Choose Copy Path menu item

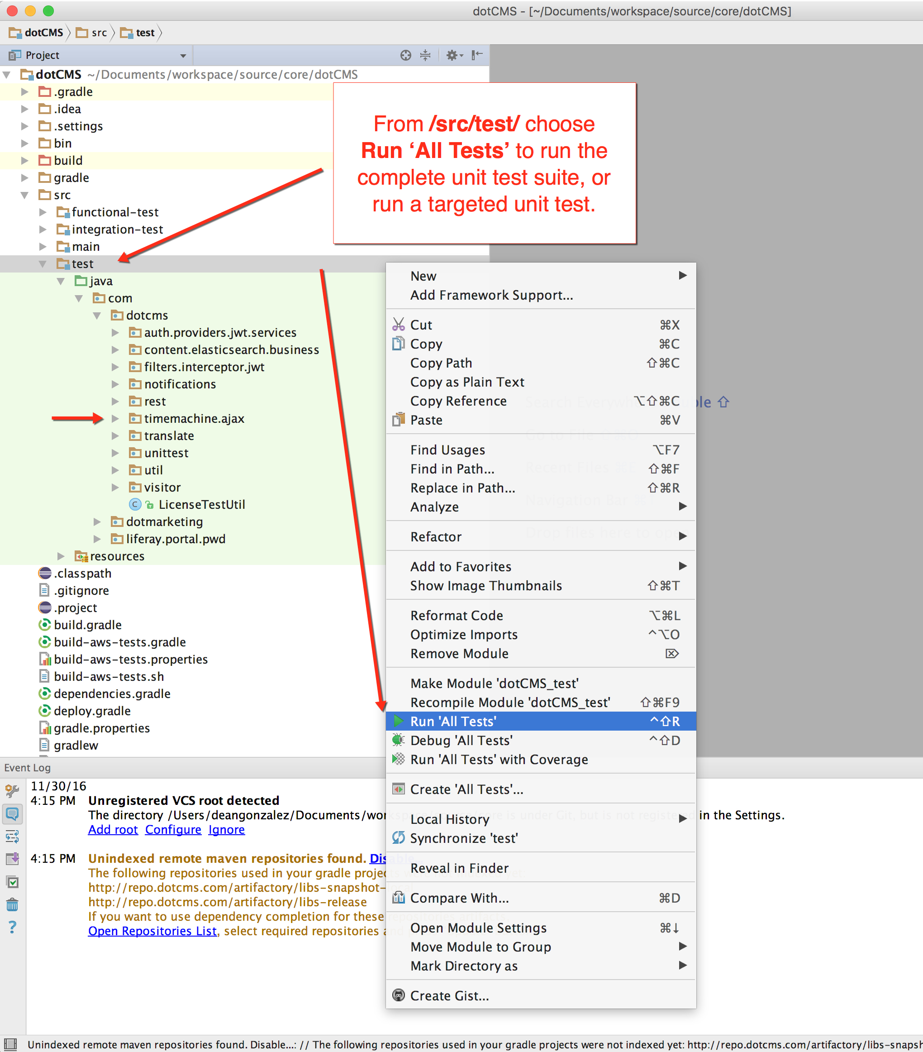click(x=541, y=363)
